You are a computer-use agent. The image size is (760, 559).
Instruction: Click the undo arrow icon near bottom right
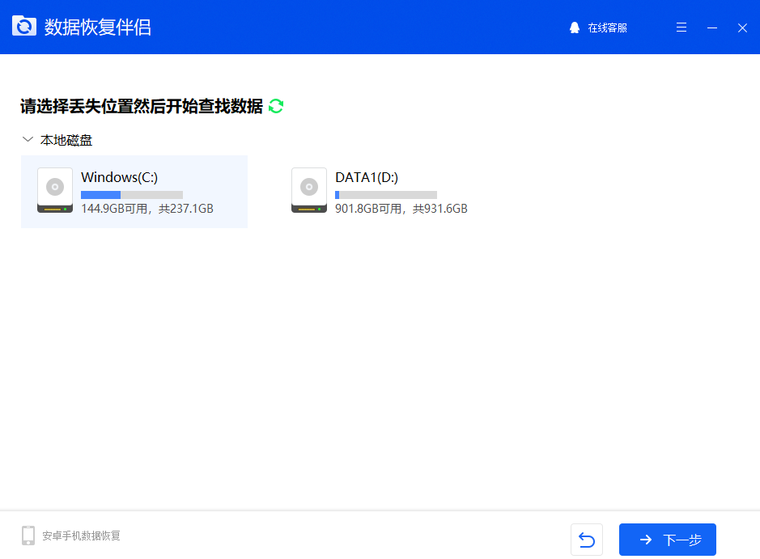[x=587, y=539]
